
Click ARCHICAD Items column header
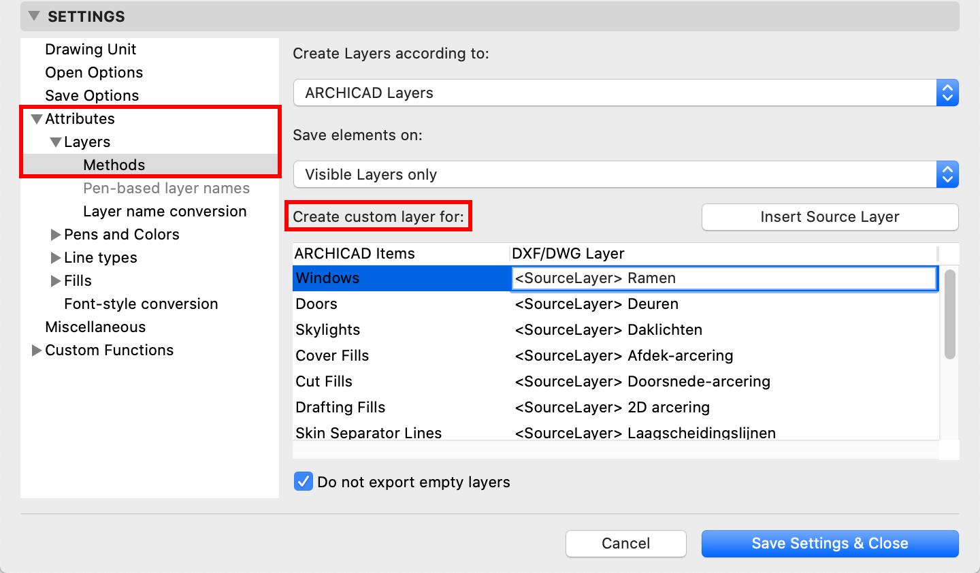click(401, 253)
